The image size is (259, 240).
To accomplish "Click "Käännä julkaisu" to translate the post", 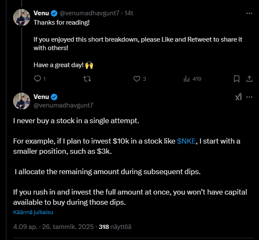I will coord(33,212).
